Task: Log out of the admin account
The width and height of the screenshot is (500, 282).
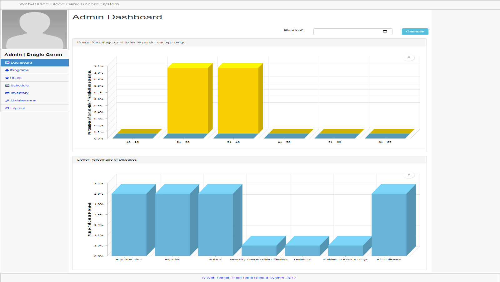Action: coord(35,108)
